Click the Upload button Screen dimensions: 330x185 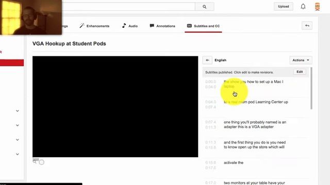click(283, 7)
